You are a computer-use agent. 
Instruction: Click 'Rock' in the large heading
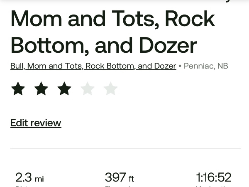click(190, 18)
